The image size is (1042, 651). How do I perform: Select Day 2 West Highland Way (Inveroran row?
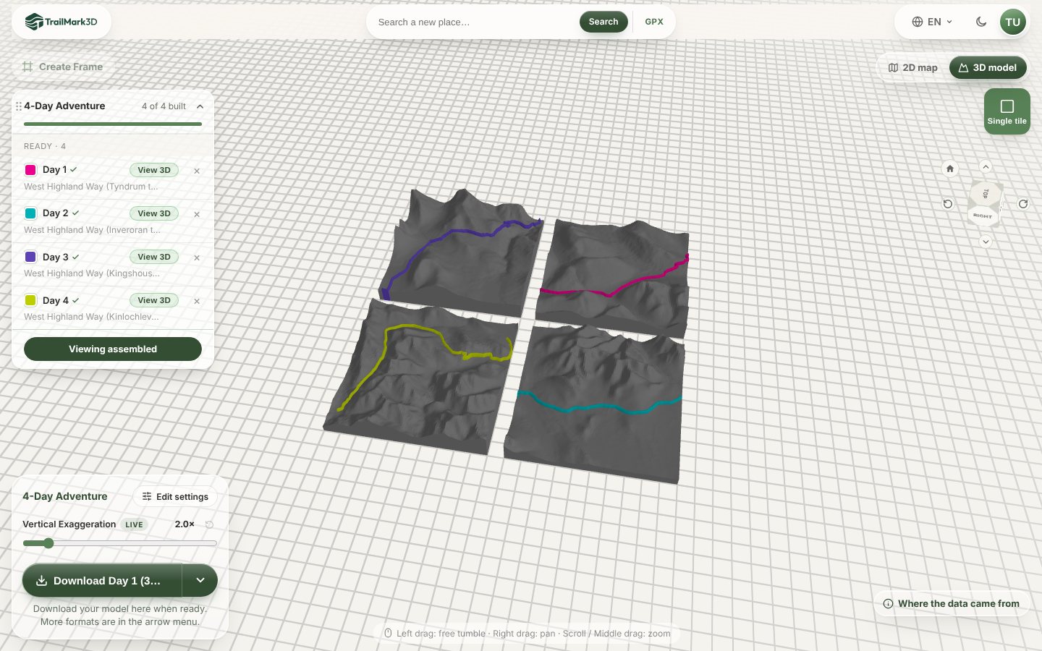[x=92, y=230]
